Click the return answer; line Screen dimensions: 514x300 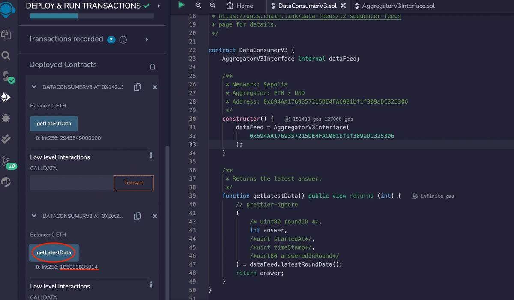tap(260, 273)
